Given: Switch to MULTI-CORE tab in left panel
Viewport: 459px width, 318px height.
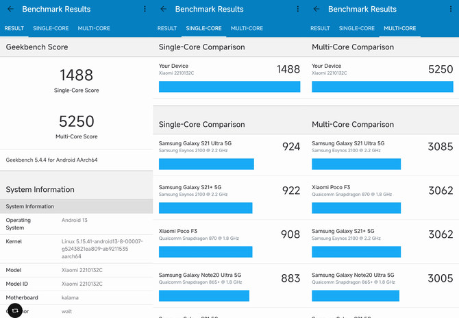Looking at the screenshot, I should [x=94, y=28].
